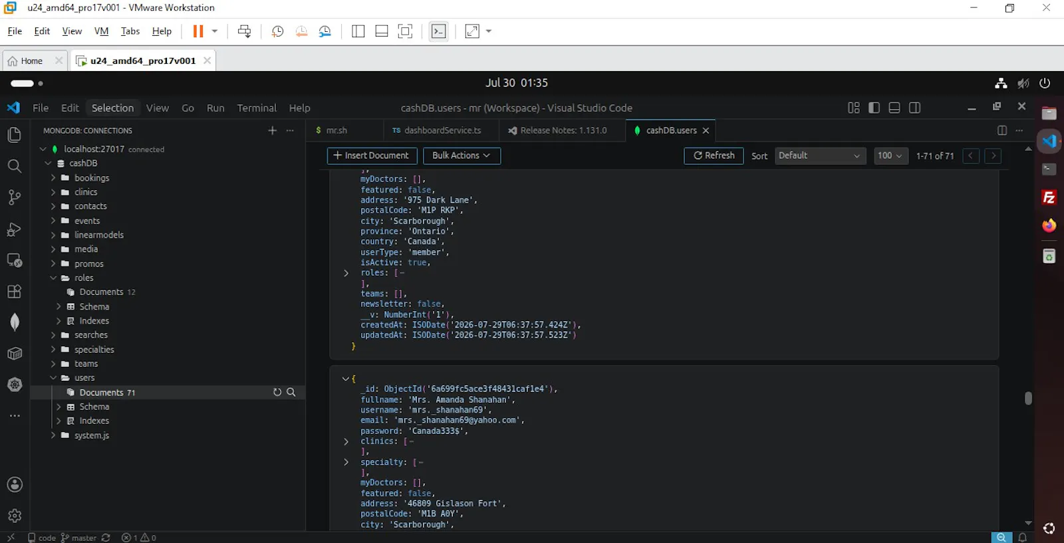Select roles Documents 12 entry
This screenshot has height=543, width=1064.
(x=108, y=292)
